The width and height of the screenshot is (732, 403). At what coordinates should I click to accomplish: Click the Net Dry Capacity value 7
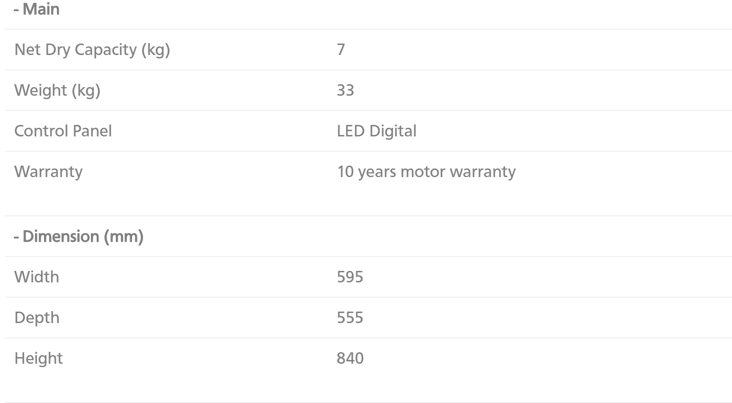tap(341, 49)
